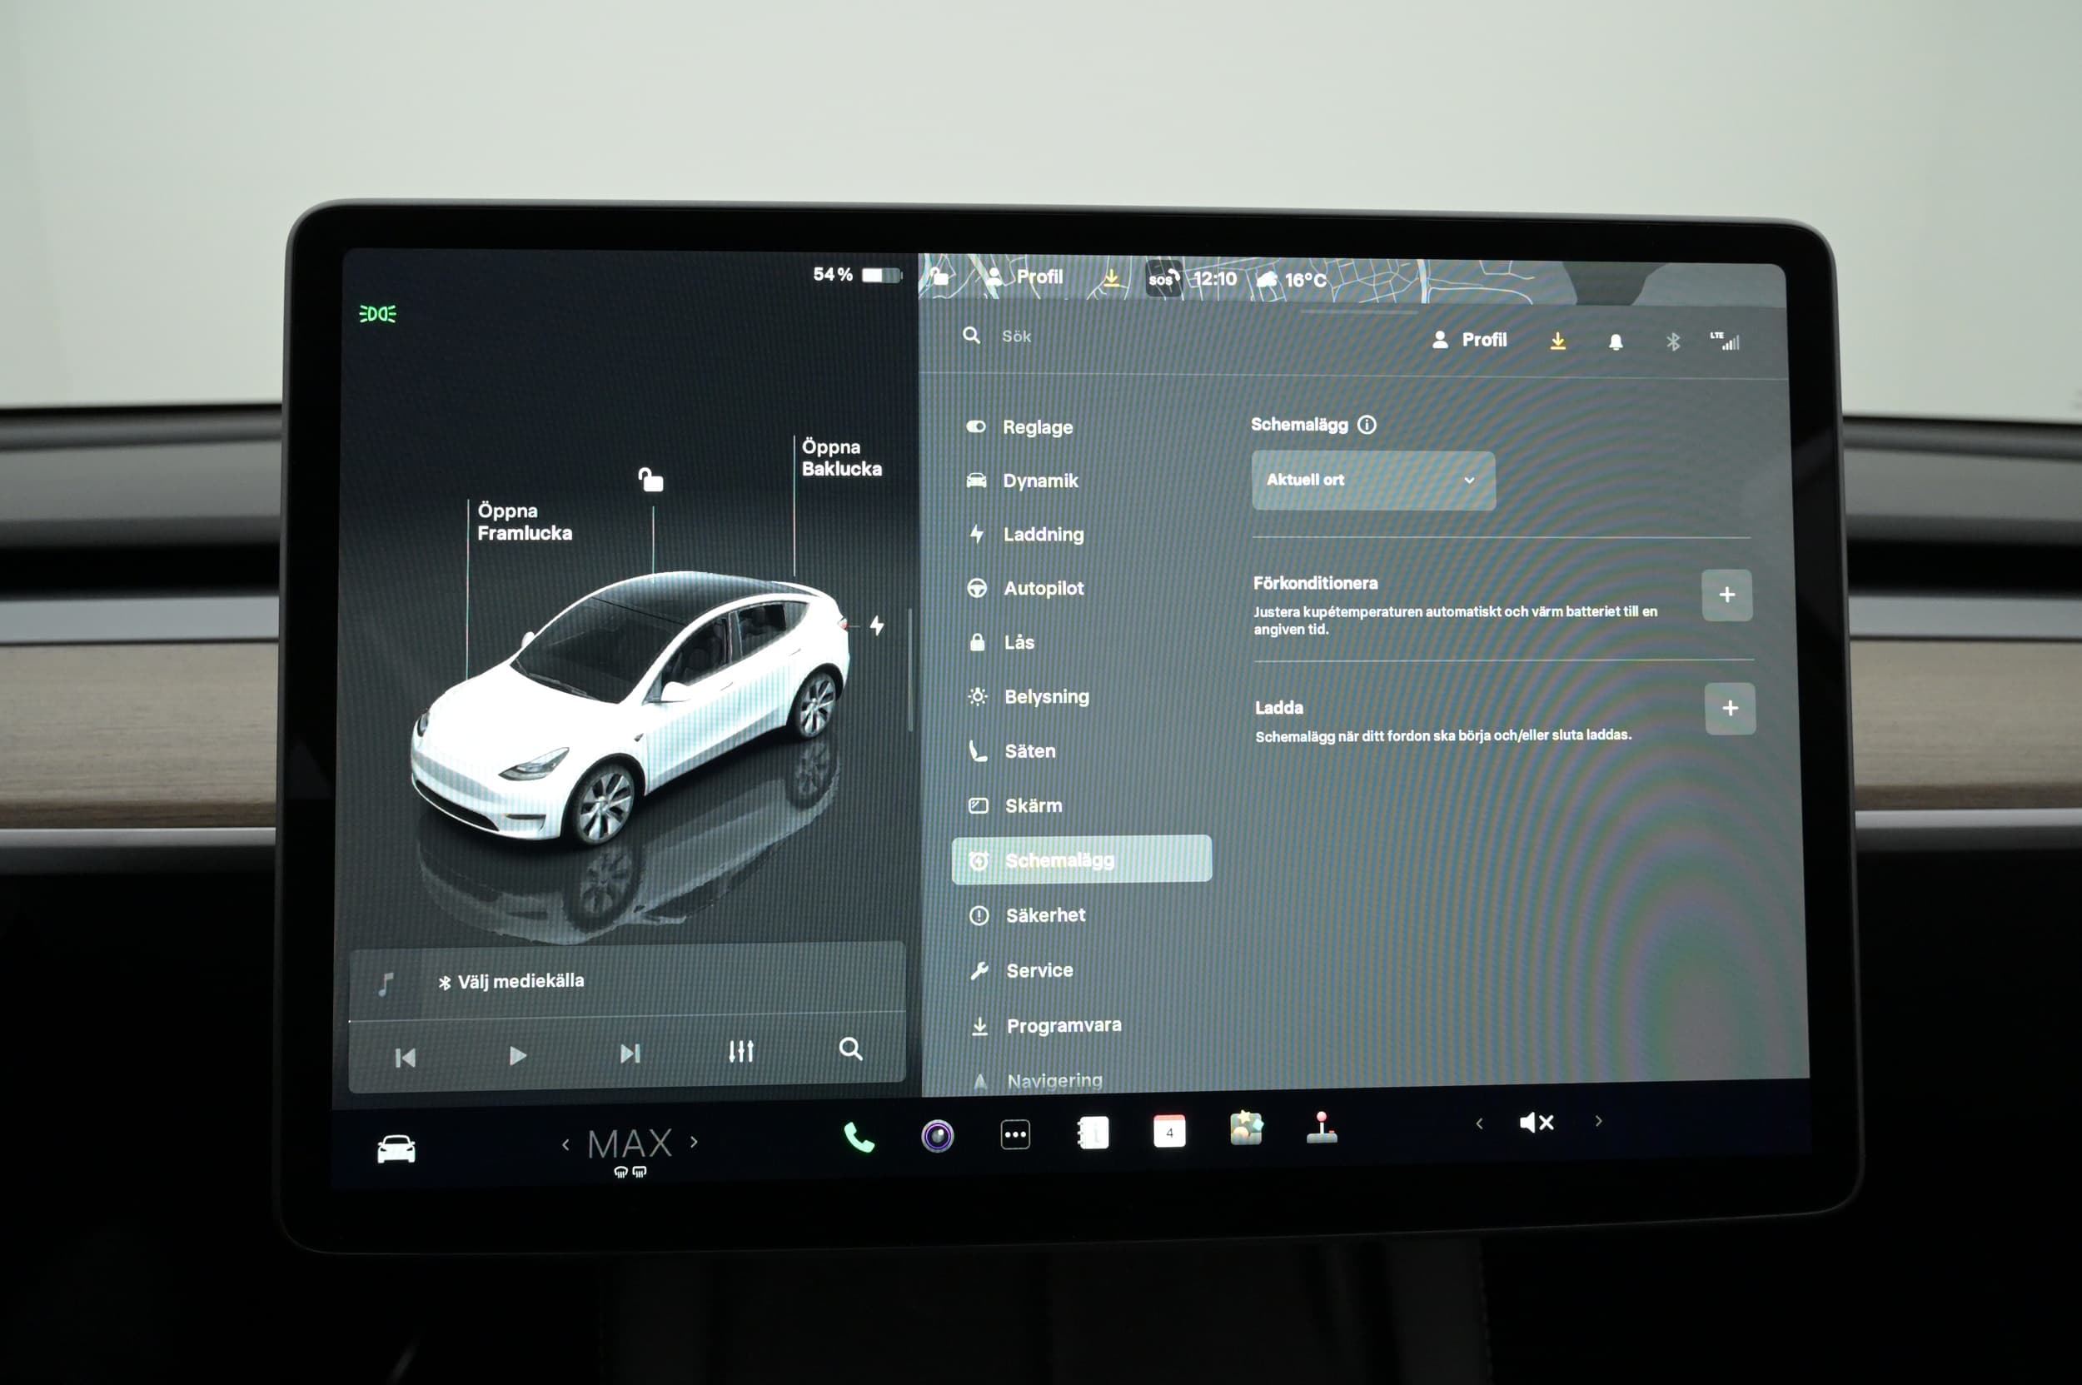Image resolution: width=2082 pixels, height=1385 pixels.
Task: Toggle the Bluetooth icon in the header
Action: point(1672,341)
